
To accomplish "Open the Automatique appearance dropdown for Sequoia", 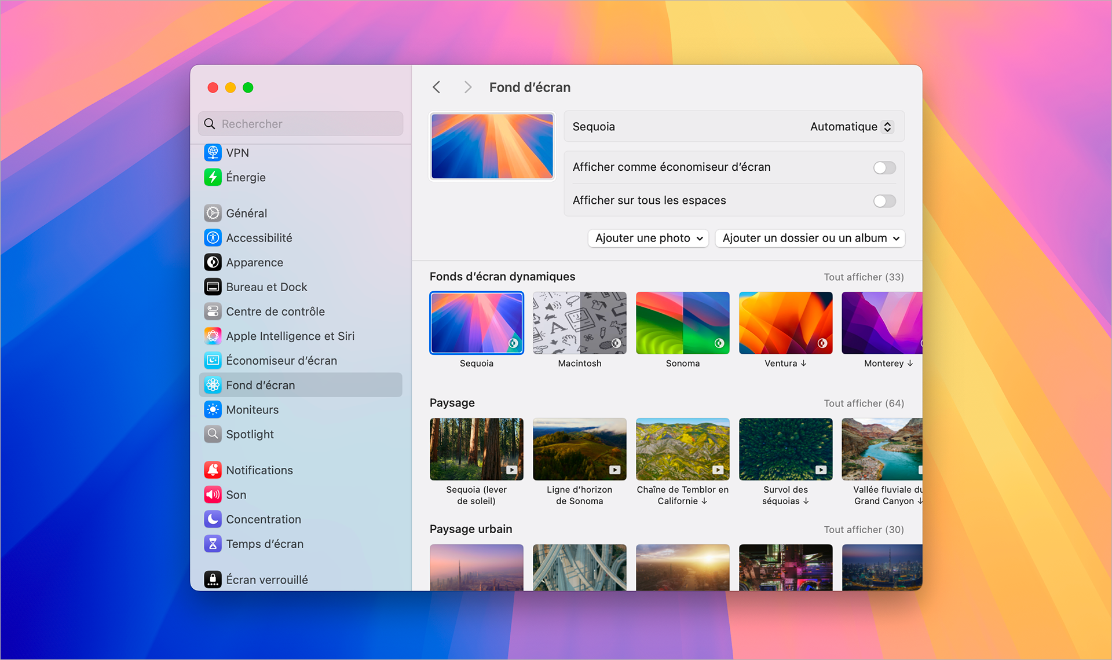I will [x=851, y=126].
